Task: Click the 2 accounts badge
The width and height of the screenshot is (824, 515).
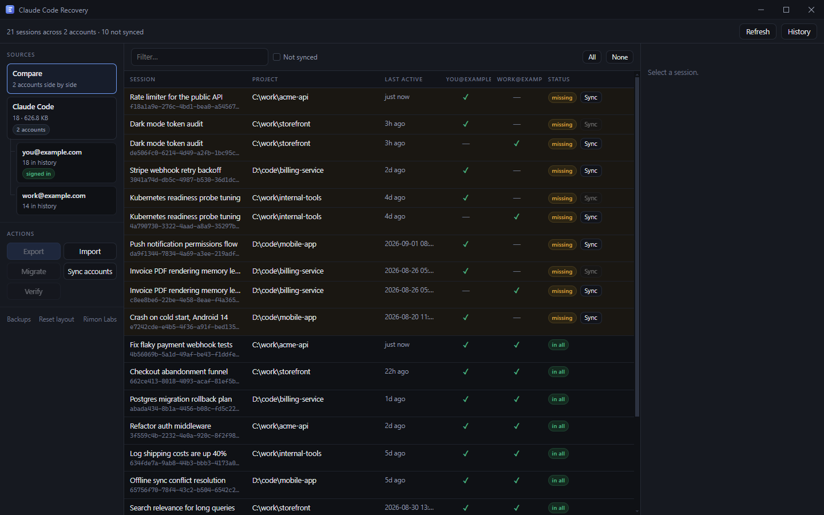Action: (x=31, y=130)
